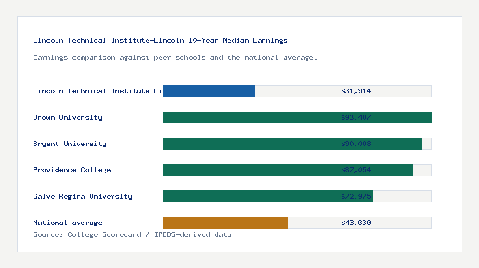Click the $93,487 earnings value
The image size is (479, 268).
pyautogui.click(x=356, y=118)
